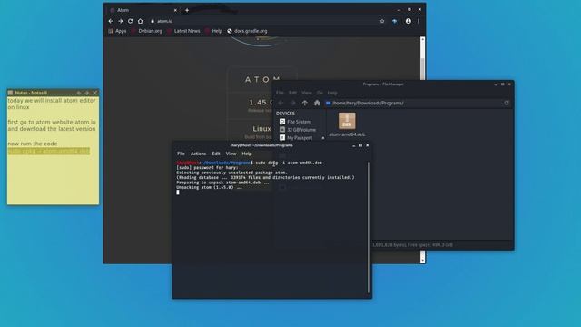Open the Debian.org bookmark
The width and height of the screenshot is (581, 327).
tap(147, 31)
